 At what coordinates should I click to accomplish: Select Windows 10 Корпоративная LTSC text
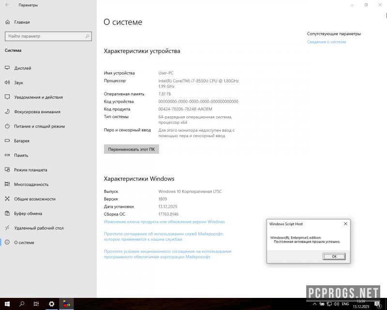click(190, 191)
